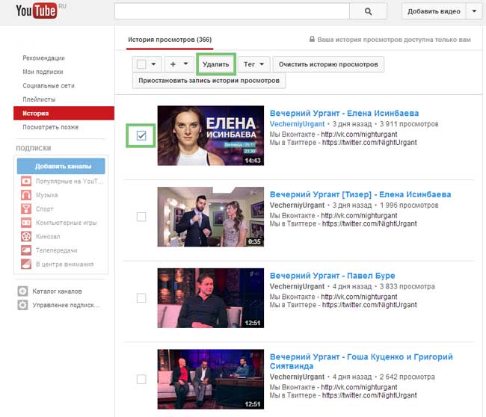Click the YouTube logo
Screen dimensions: 486x417
[x=37, y=11]
